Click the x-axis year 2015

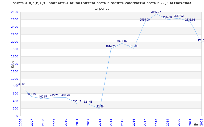[x=122, y=122]
